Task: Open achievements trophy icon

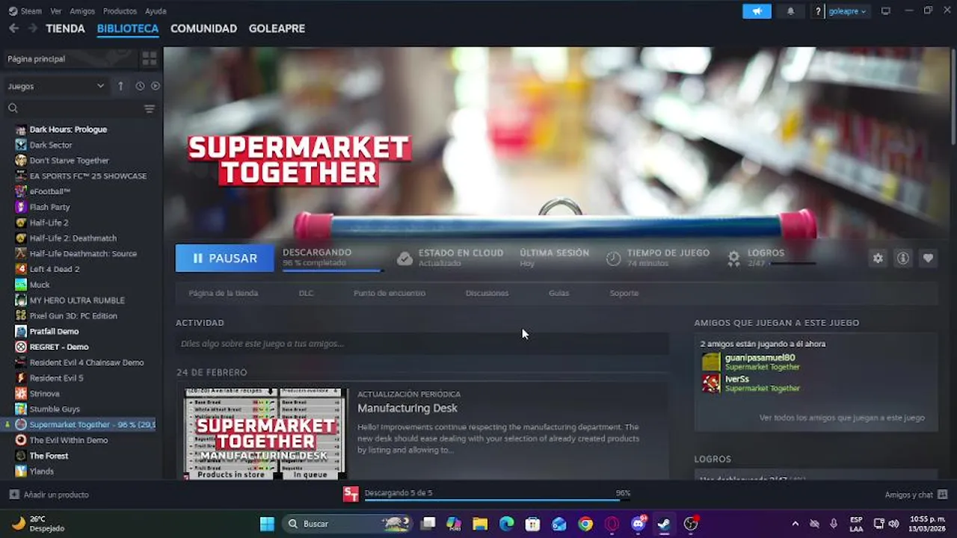Action: coord(734,259)
